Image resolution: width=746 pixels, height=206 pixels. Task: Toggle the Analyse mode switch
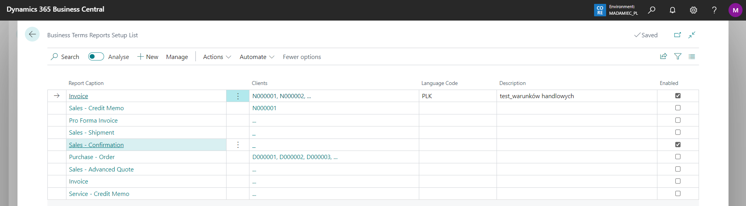[x=96, y=57]
